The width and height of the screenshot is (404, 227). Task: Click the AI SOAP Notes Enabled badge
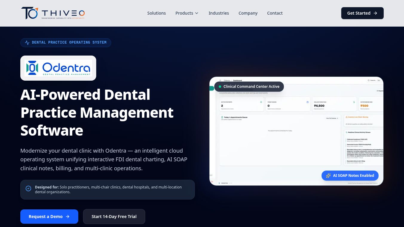click(x=350, y=176)
